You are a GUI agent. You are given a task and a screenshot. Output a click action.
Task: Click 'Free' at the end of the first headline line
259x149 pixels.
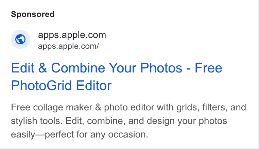(x=208, y=68)
